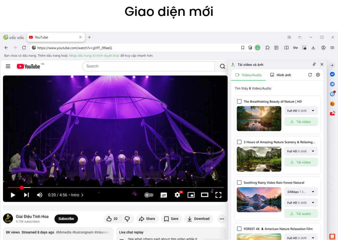The height and width of the screenshot is (240, 338).
Task: Select the YouTube browser tab
Action: click(x=56, y=37)
